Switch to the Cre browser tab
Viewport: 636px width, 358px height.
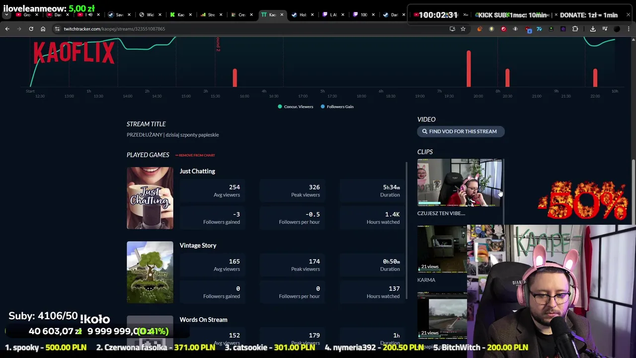(242, 15)
